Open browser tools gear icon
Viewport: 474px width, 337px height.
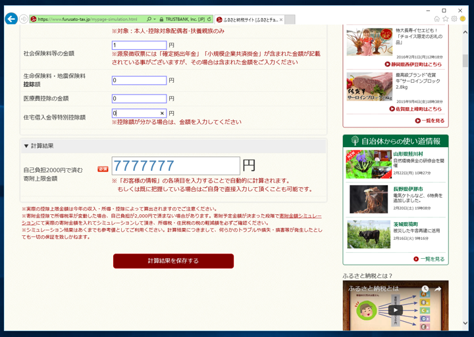[x=454, y=18]
